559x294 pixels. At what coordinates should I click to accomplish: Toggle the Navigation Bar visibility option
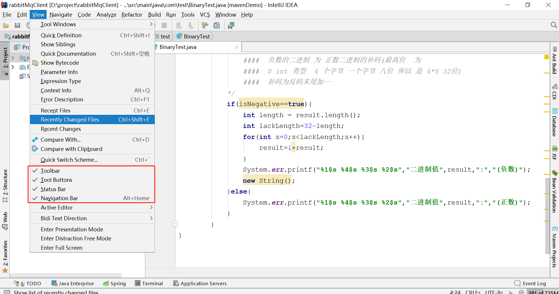click(92, 198)
